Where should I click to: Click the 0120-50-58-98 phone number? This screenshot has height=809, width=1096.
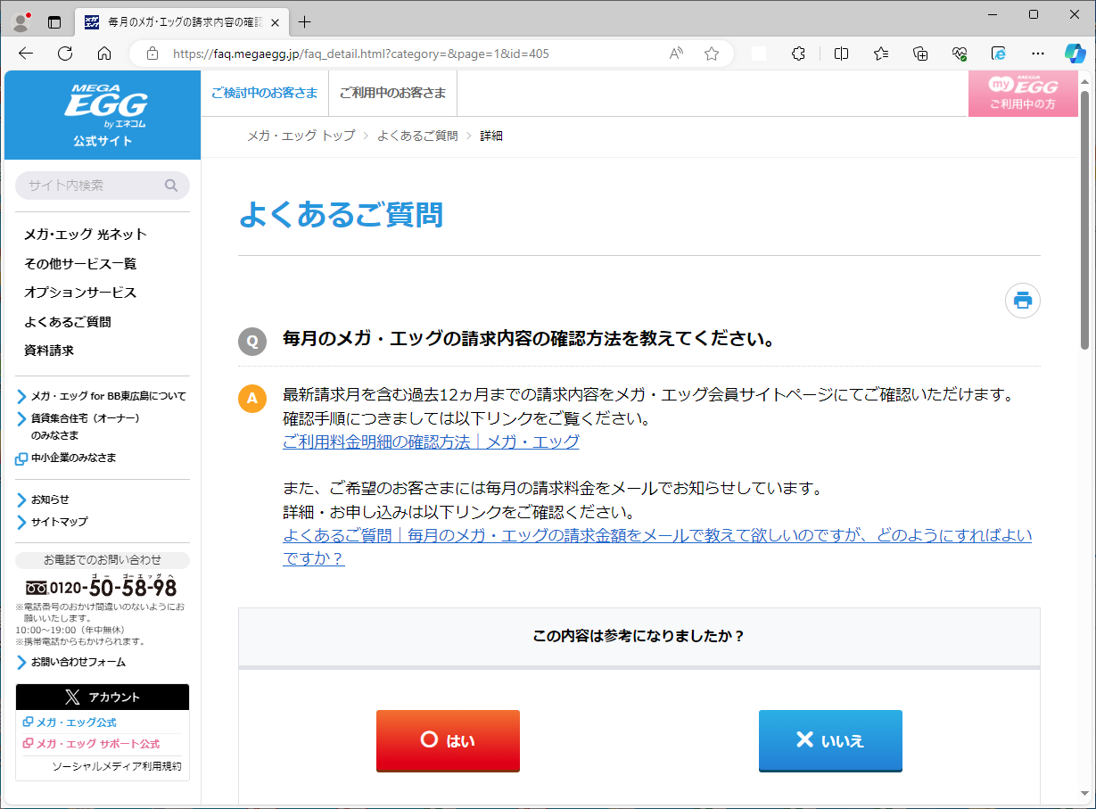click(x=101, y=587)
